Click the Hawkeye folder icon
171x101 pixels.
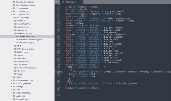[14, 87]
